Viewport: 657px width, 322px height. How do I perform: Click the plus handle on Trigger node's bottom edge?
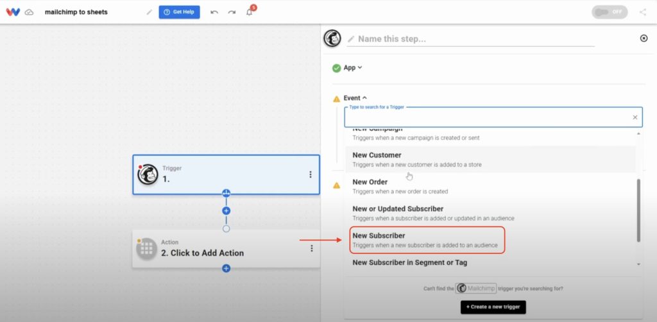pos(226,193)
